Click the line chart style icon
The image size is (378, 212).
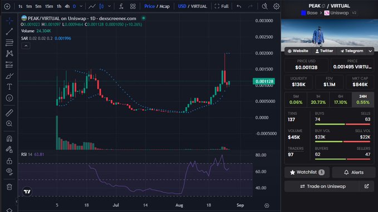pos(92,7)
